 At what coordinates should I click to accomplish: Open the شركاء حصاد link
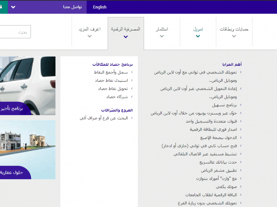(x=117, y=97)
